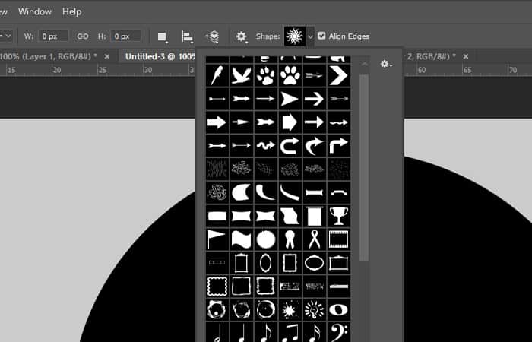Select the trophy cup shape
This screenshot has height=342, width=532.
(339, 216)
